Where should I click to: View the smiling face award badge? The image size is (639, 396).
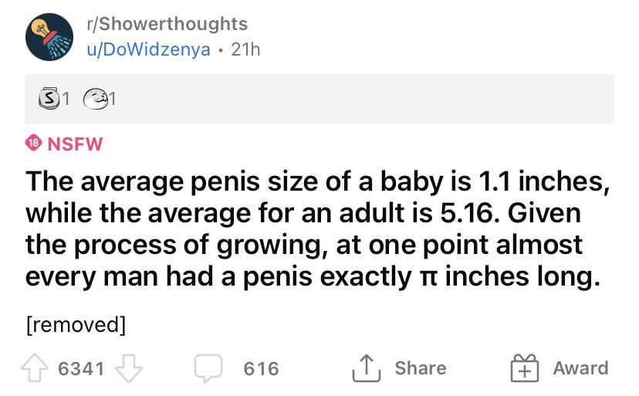96,99
